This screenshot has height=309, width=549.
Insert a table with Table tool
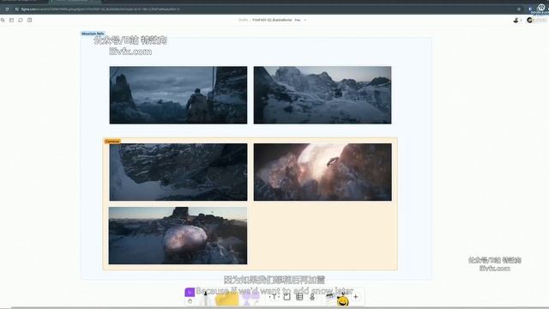[x=299, y=297]
